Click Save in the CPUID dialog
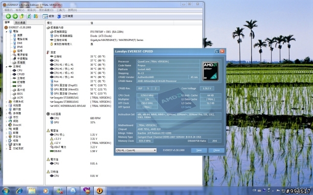313x195 pixels. point(199,150)
